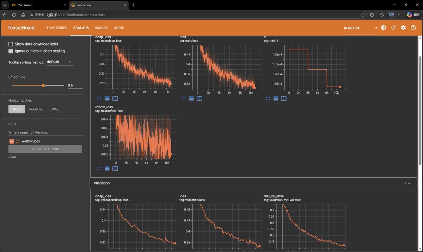
Task: Switch to SVC Fusion browser tab
Action: [x=39, y=5]
